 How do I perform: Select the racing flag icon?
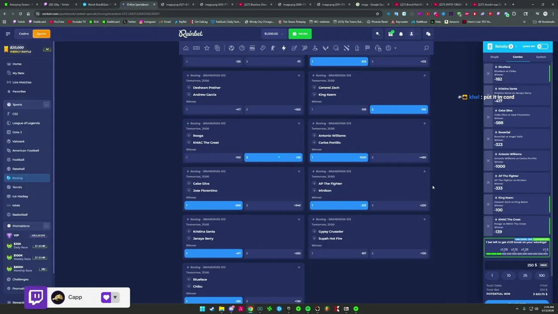pos(367,48)
